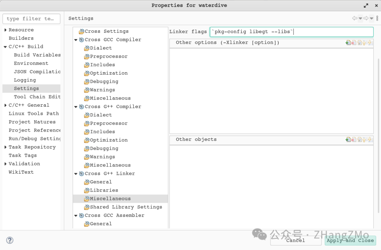The image size is (381, 250).
Task: Open Dialect under Cross G++ Compiler
Action: pos(98,115)
